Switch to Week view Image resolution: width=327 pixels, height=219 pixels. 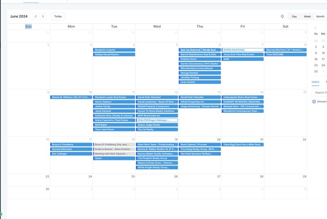[x=307, y=16]
